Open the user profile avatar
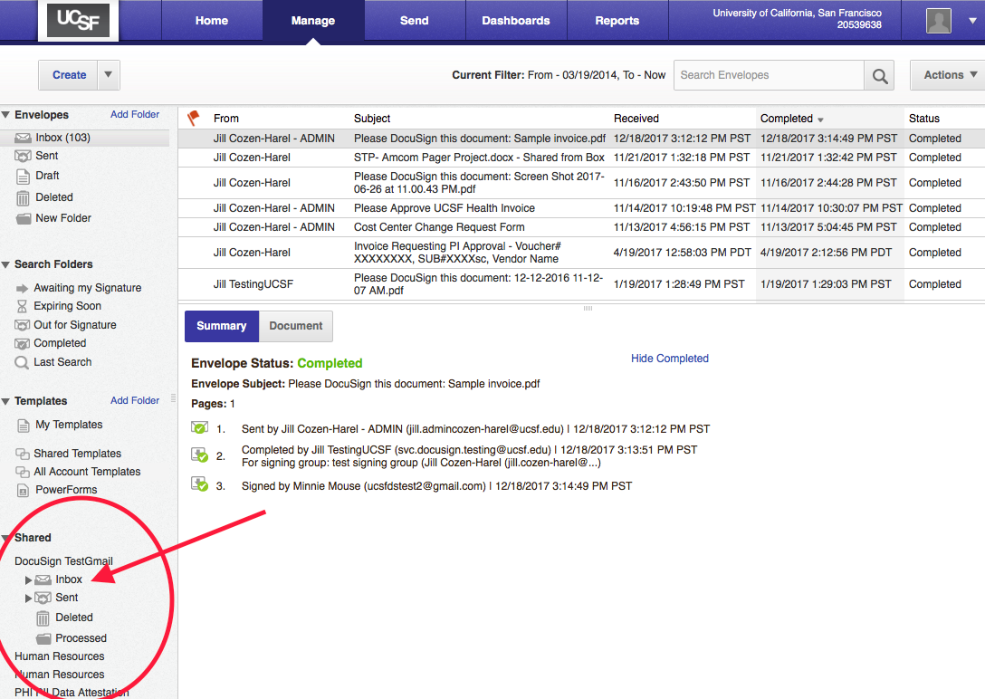Viewport: 985px width, 699px height. click(939, 21)
